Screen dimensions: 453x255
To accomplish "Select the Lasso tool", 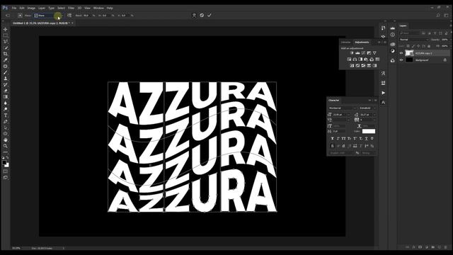I will pyautogui.click(x=5, y=41).
